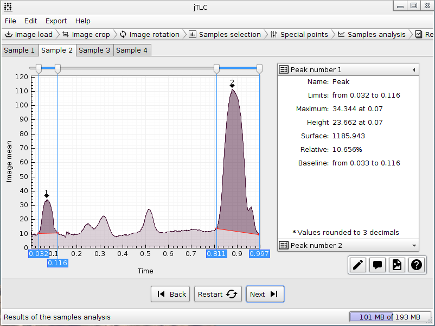Expand the Peak number 2 panel

348,246
